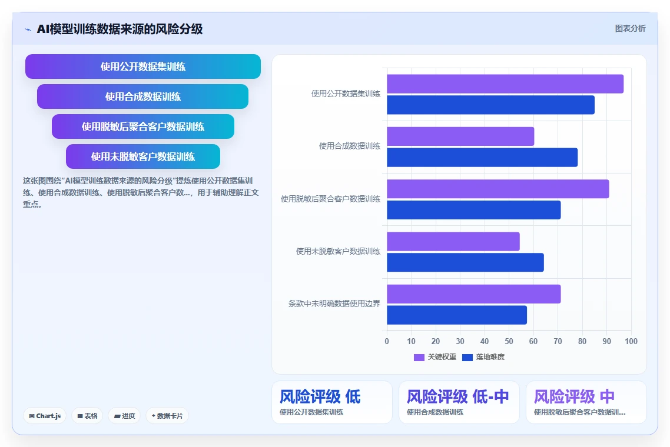Open the 风险评级 中 data card

[586, 402]
